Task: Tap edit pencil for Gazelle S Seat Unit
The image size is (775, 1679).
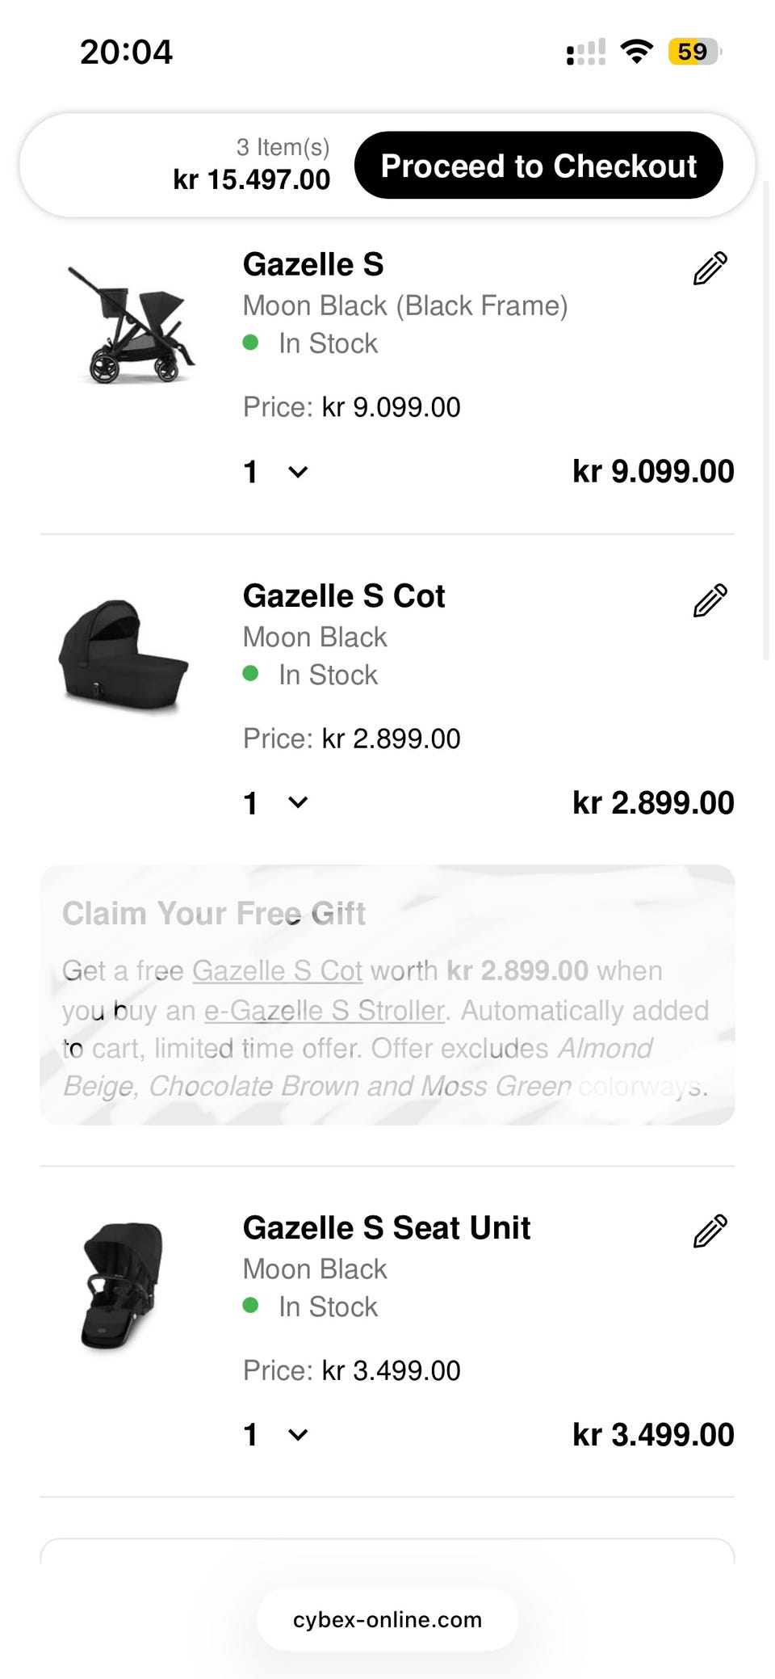Action: pos(710,1231)
